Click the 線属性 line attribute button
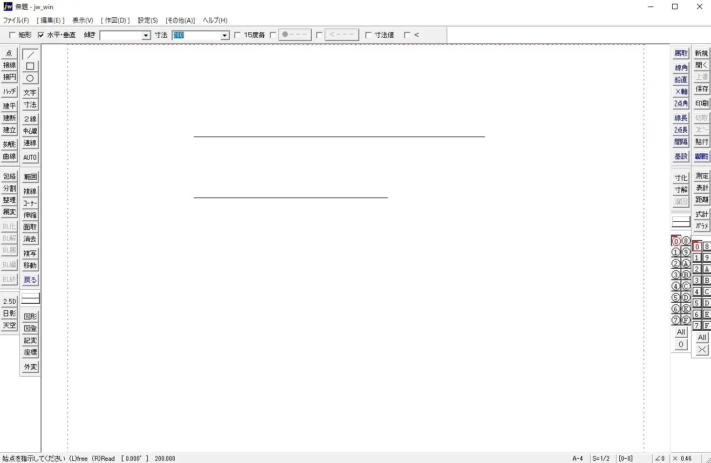 [x=702, y=156]
